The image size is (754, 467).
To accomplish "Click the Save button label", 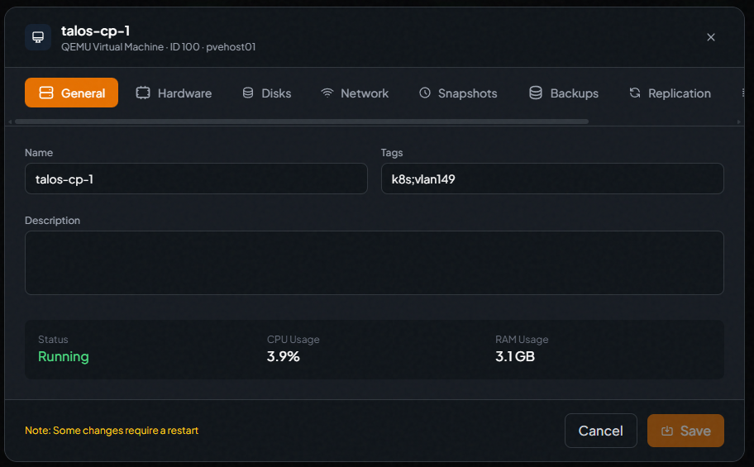I will pos(694,431).
